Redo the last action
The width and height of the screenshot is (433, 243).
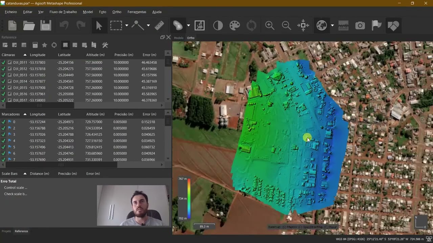tap(81, 26)
